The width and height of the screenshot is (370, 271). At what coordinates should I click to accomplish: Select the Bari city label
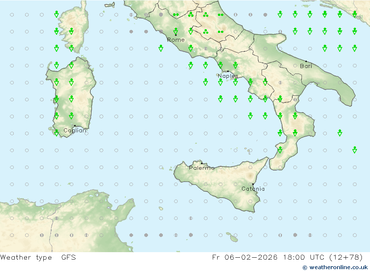(x=306, y=66)
